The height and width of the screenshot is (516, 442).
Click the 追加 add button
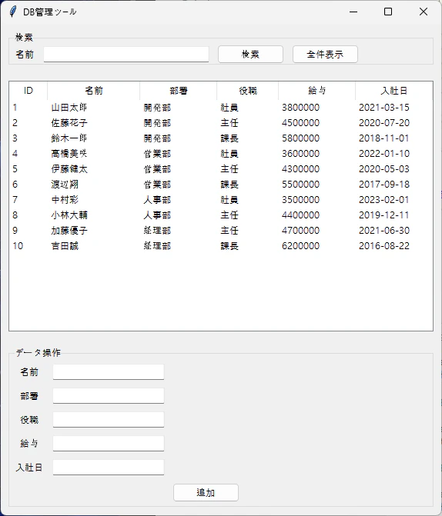(x=206, y=493)
